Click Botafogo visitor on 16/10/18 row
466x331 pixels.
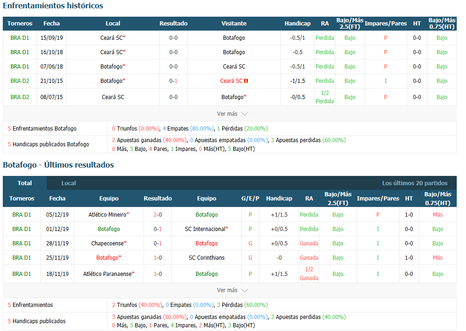coord(234,52)
